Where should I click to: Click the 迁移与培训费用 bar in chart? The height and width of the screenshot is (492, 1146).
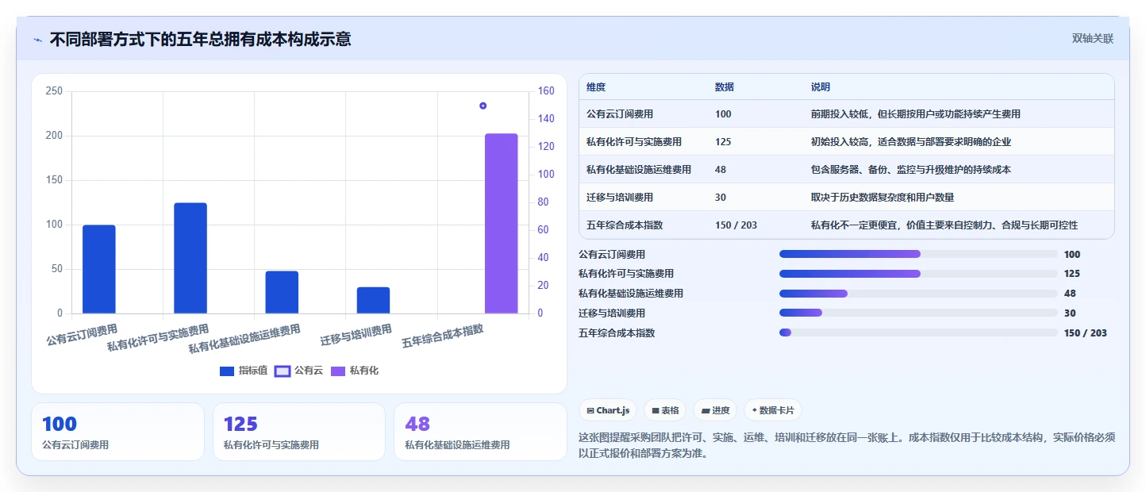pos(373,300)
